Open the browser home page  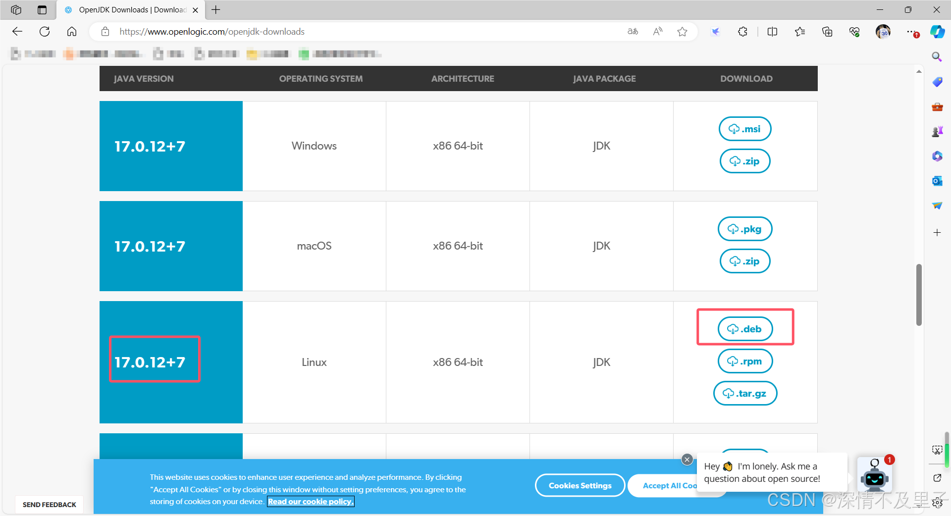point(72,32)
